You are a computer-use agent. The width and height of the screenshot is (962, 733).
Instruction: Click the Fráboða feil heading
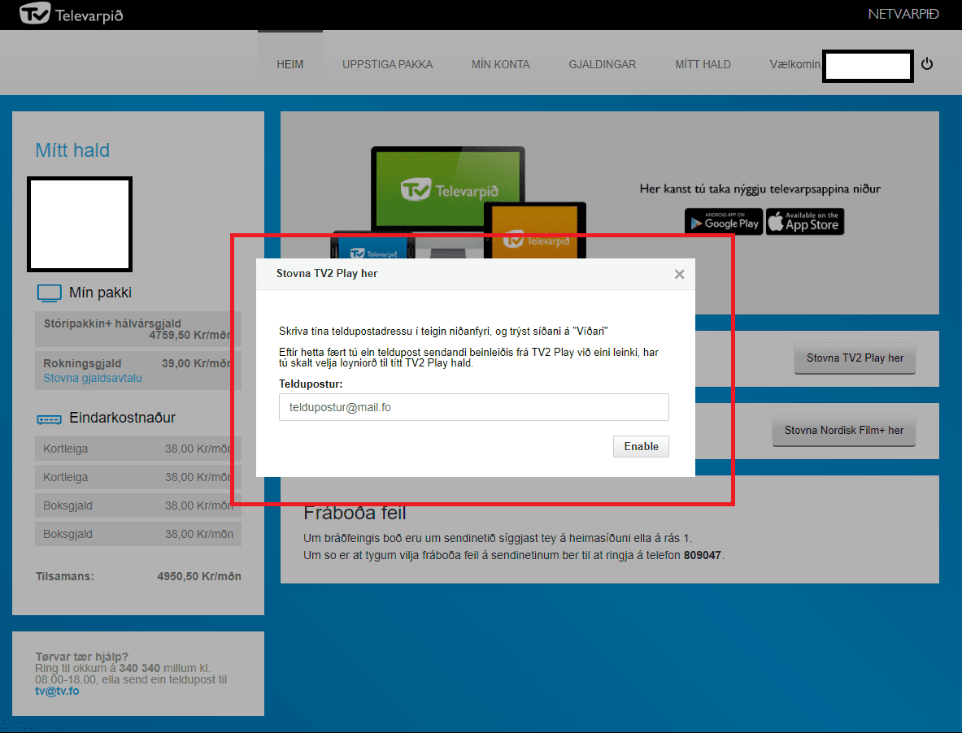[x=355, y=512]
